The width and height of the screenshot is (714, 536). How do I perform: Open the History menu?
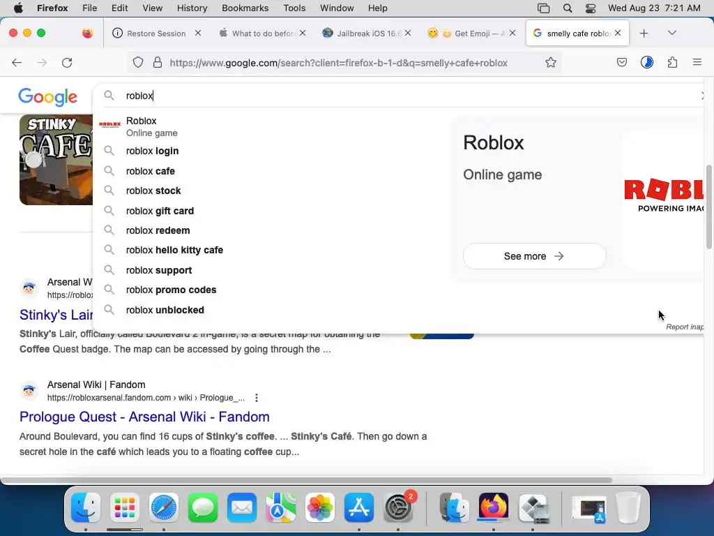192,8
